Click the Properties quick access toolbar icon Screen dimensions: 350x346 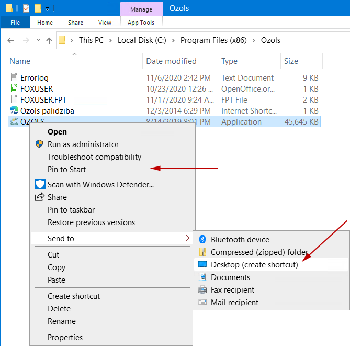pos(26,8)
